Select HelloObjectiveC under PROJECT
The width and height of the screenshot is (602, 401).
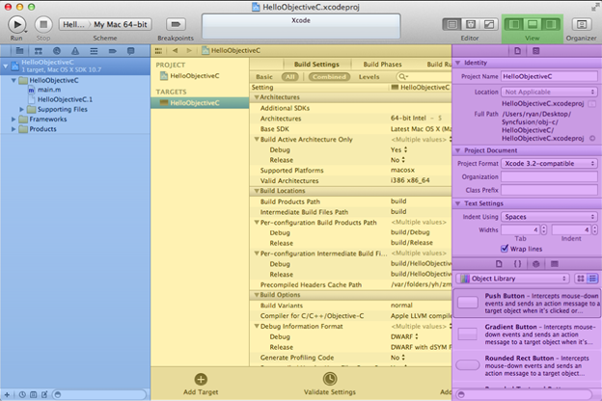tap(195, 76)
